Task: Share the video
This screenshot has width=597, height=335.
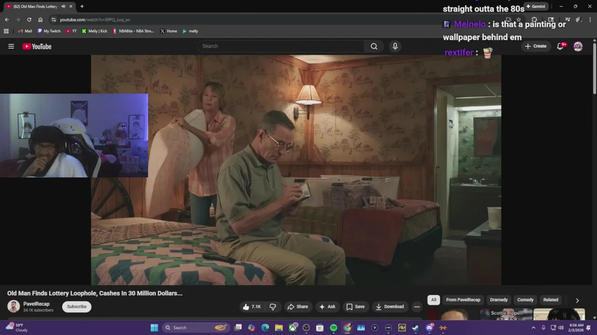Action: (x=298, y=307)
